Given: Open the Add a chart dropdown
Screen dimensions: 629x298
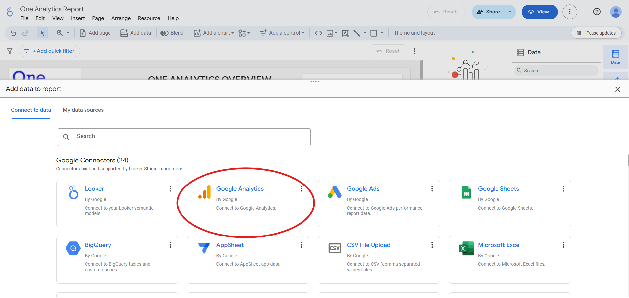Looking at the screenshot, I should click(x=214, y=33).
